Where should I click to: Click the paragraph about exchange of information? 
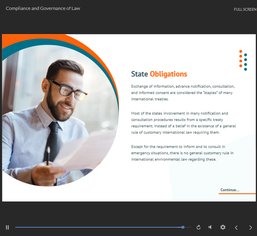(x=183, y=92)
